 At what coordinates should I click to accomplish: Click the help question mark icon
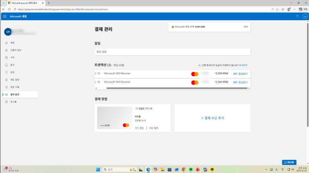click(297, 16)
